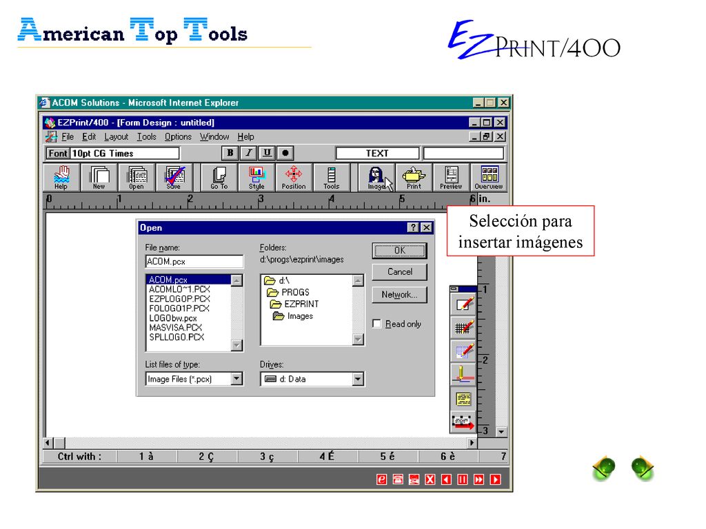Click the red fast-forward playback icon
Screen dimensions: 706x529
(x=478, y=479)
